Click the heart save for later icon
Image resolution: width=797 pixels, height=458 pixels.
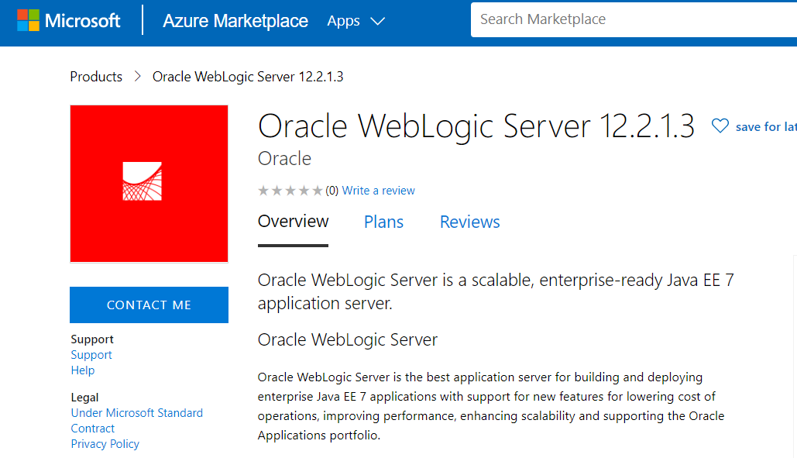[x=720, y=126]
